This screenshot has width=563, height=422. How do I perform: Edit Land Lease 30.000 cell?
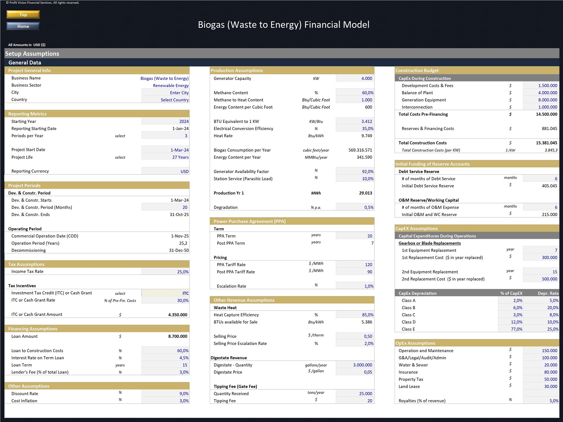click(x=541, y=387)
